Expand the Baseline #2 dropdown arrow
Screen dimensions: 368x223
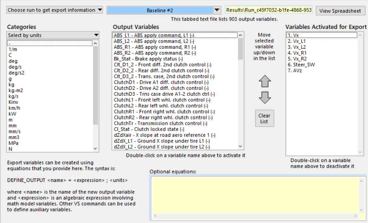tap(217, 10)
